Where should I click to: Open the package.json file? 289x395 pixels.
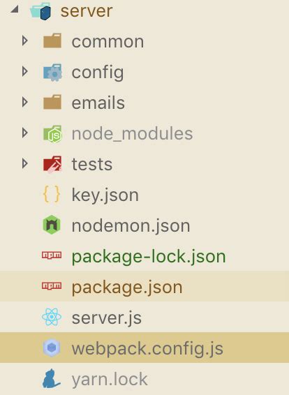(x=144, y=286)
